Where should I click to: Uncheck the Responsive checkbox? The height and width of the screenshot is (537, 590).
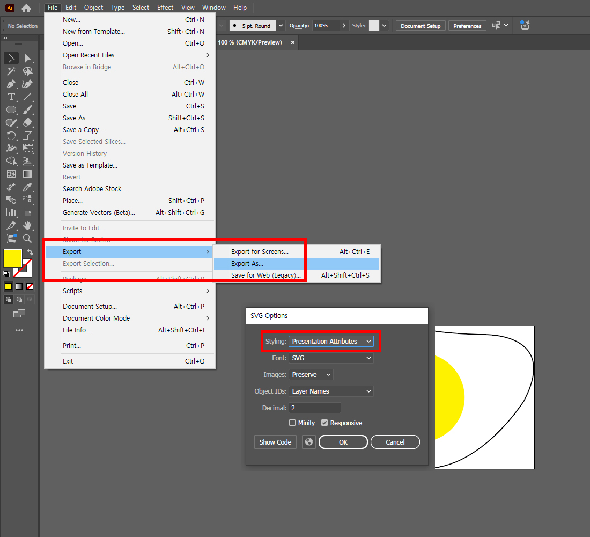[324, 423]
